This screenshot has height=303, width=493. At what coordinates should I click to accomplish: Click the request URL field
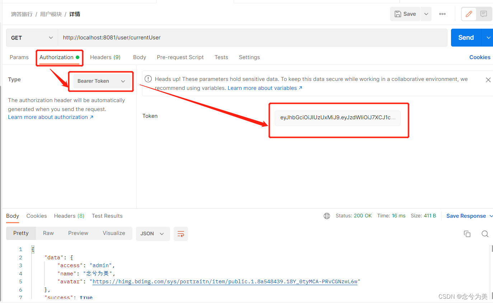pyautogui.click(x=253, y=38)
